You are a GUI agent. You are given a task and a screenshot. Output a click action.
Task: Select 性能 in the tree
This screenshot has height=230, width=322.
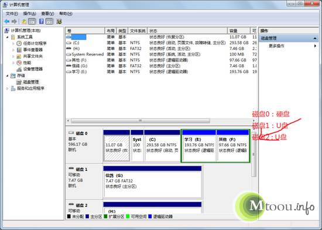pos(27,63)
